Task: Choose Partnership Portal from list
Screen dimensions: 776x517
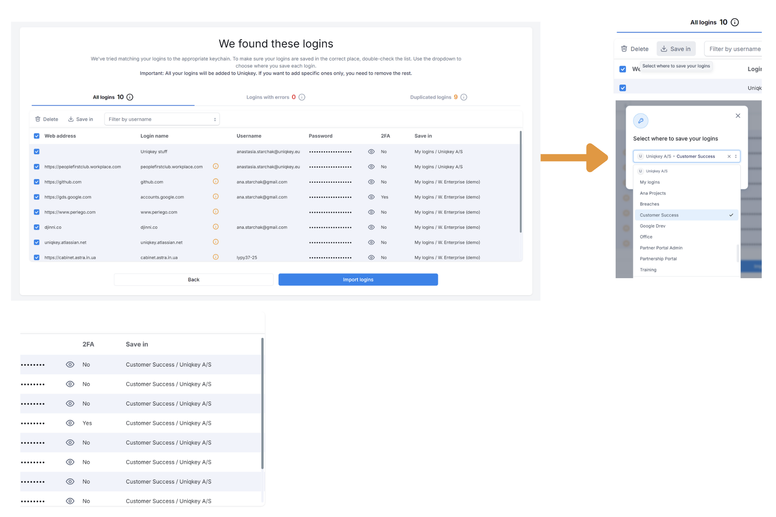Action: pos(686,259)
